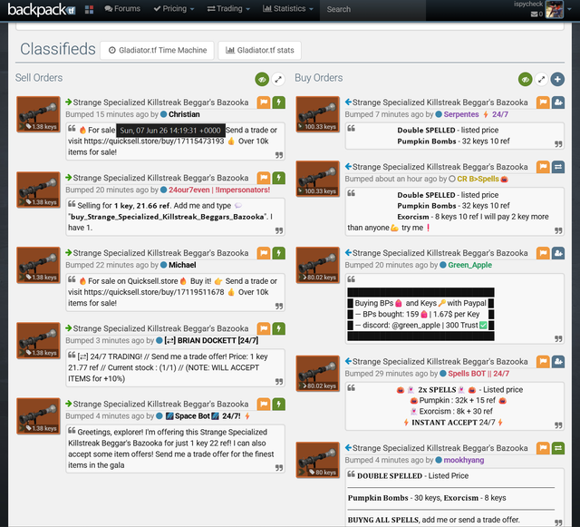Open Gladiator.tf Time Machine
The image size is (580, 527).
point(157,50)
